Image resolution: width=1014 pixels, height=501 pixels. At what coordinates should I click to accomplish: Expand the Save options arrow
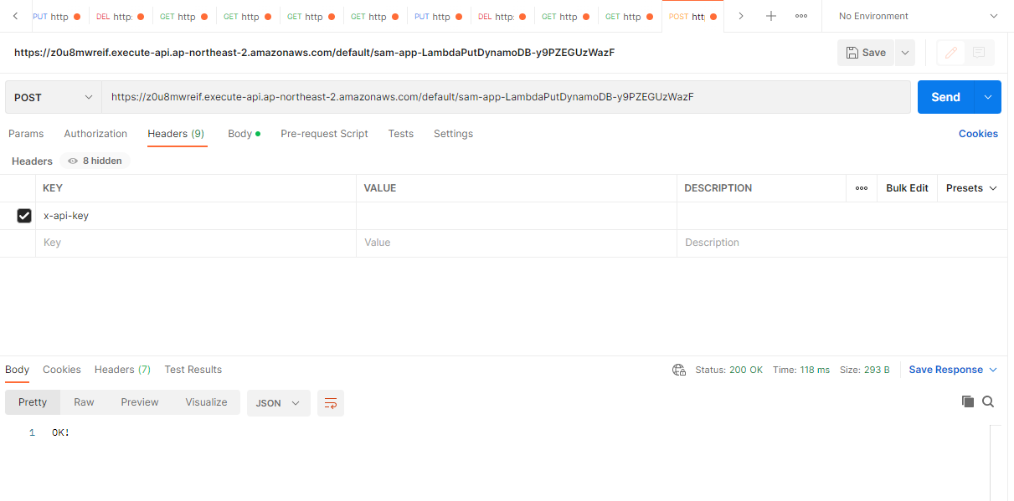904,53
